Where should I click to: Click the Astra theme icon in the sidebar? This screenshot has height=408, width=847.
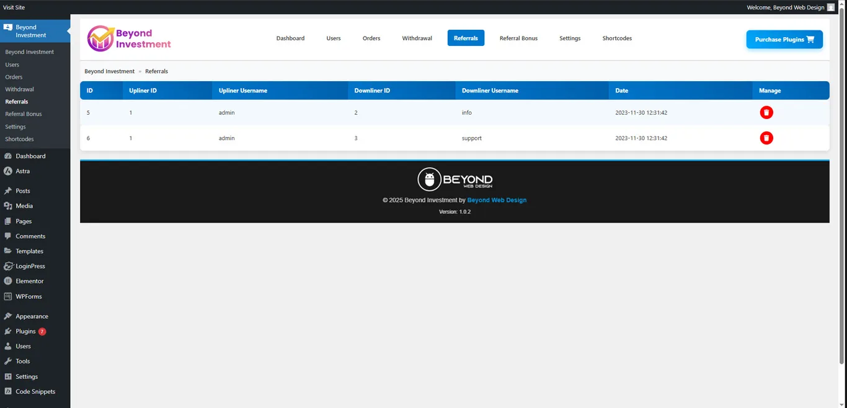click(x=7, y=171)
